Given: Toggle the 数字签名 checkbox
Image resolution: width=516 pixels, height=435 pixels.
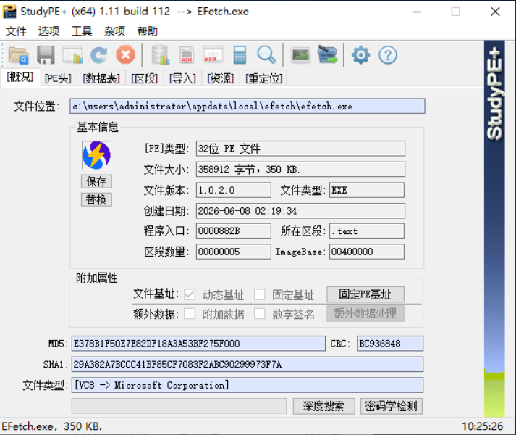Looking at the screenshot, I should [x=259, y=314].
